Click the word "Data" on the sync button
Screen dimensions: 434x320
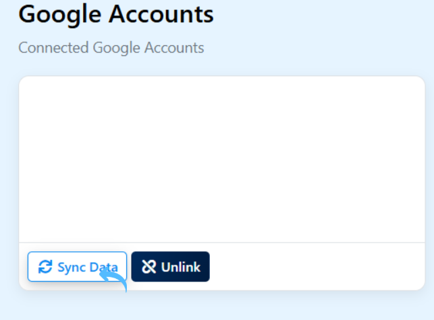pos(103,267)
